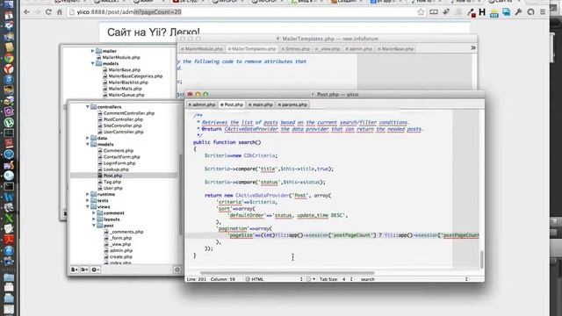Collapse the controllers folder
The width and height of the screenshot is (562, 316).
click(88, 107)
